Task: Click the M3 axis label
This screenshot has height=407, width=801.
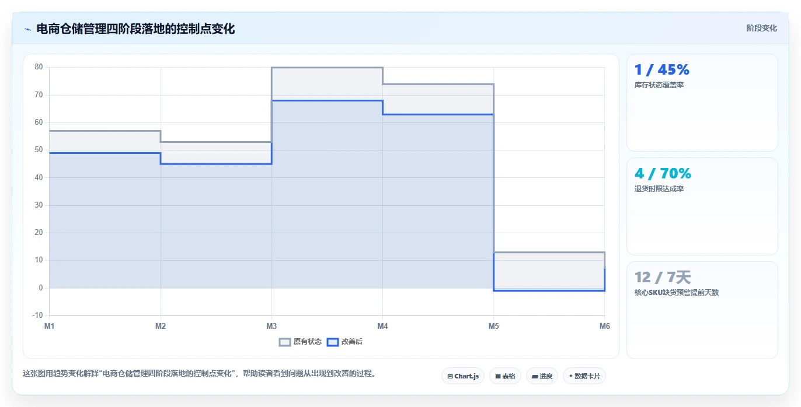Action: pyautogui.click(x=271, y=326)
